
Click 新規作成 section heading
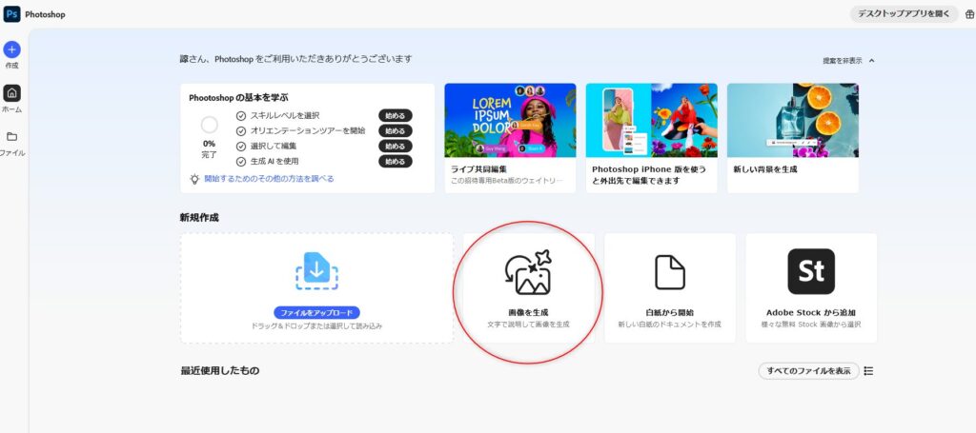click(199, 217)
